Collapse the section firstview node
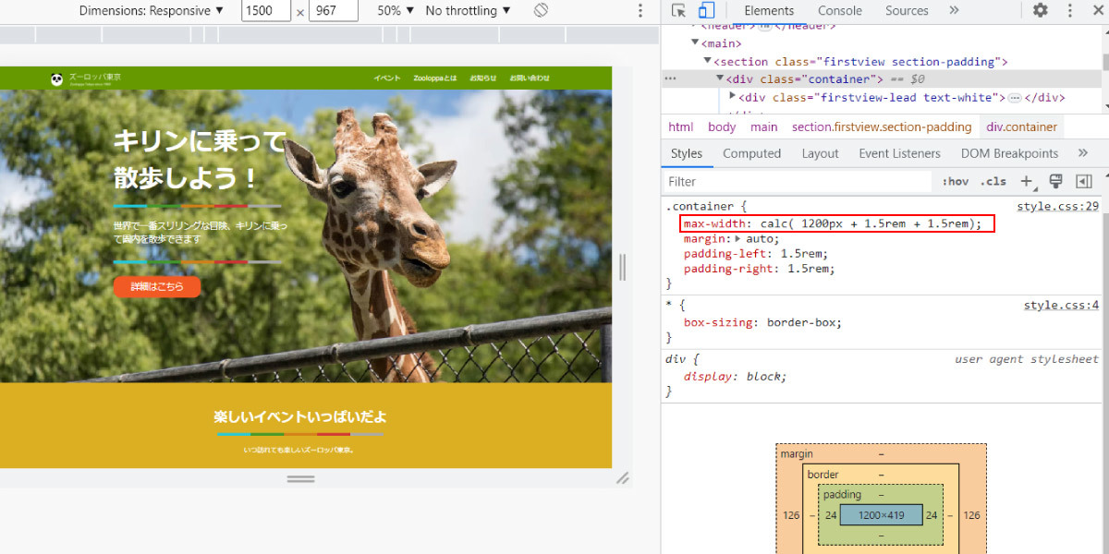The height and width of the screenshot is (554, 1109). 708,62
